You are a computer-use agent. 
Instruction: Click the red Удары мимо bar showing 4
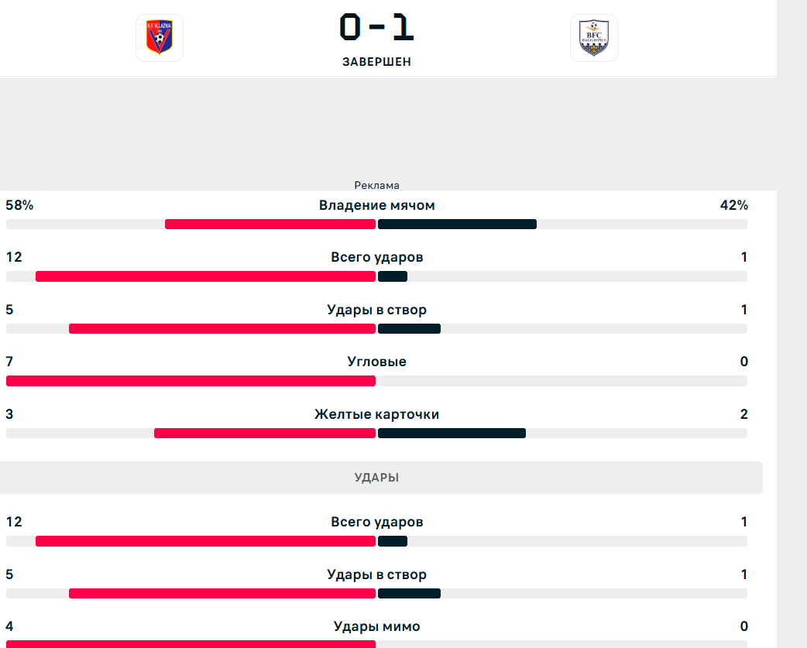(x=191, y=644)
